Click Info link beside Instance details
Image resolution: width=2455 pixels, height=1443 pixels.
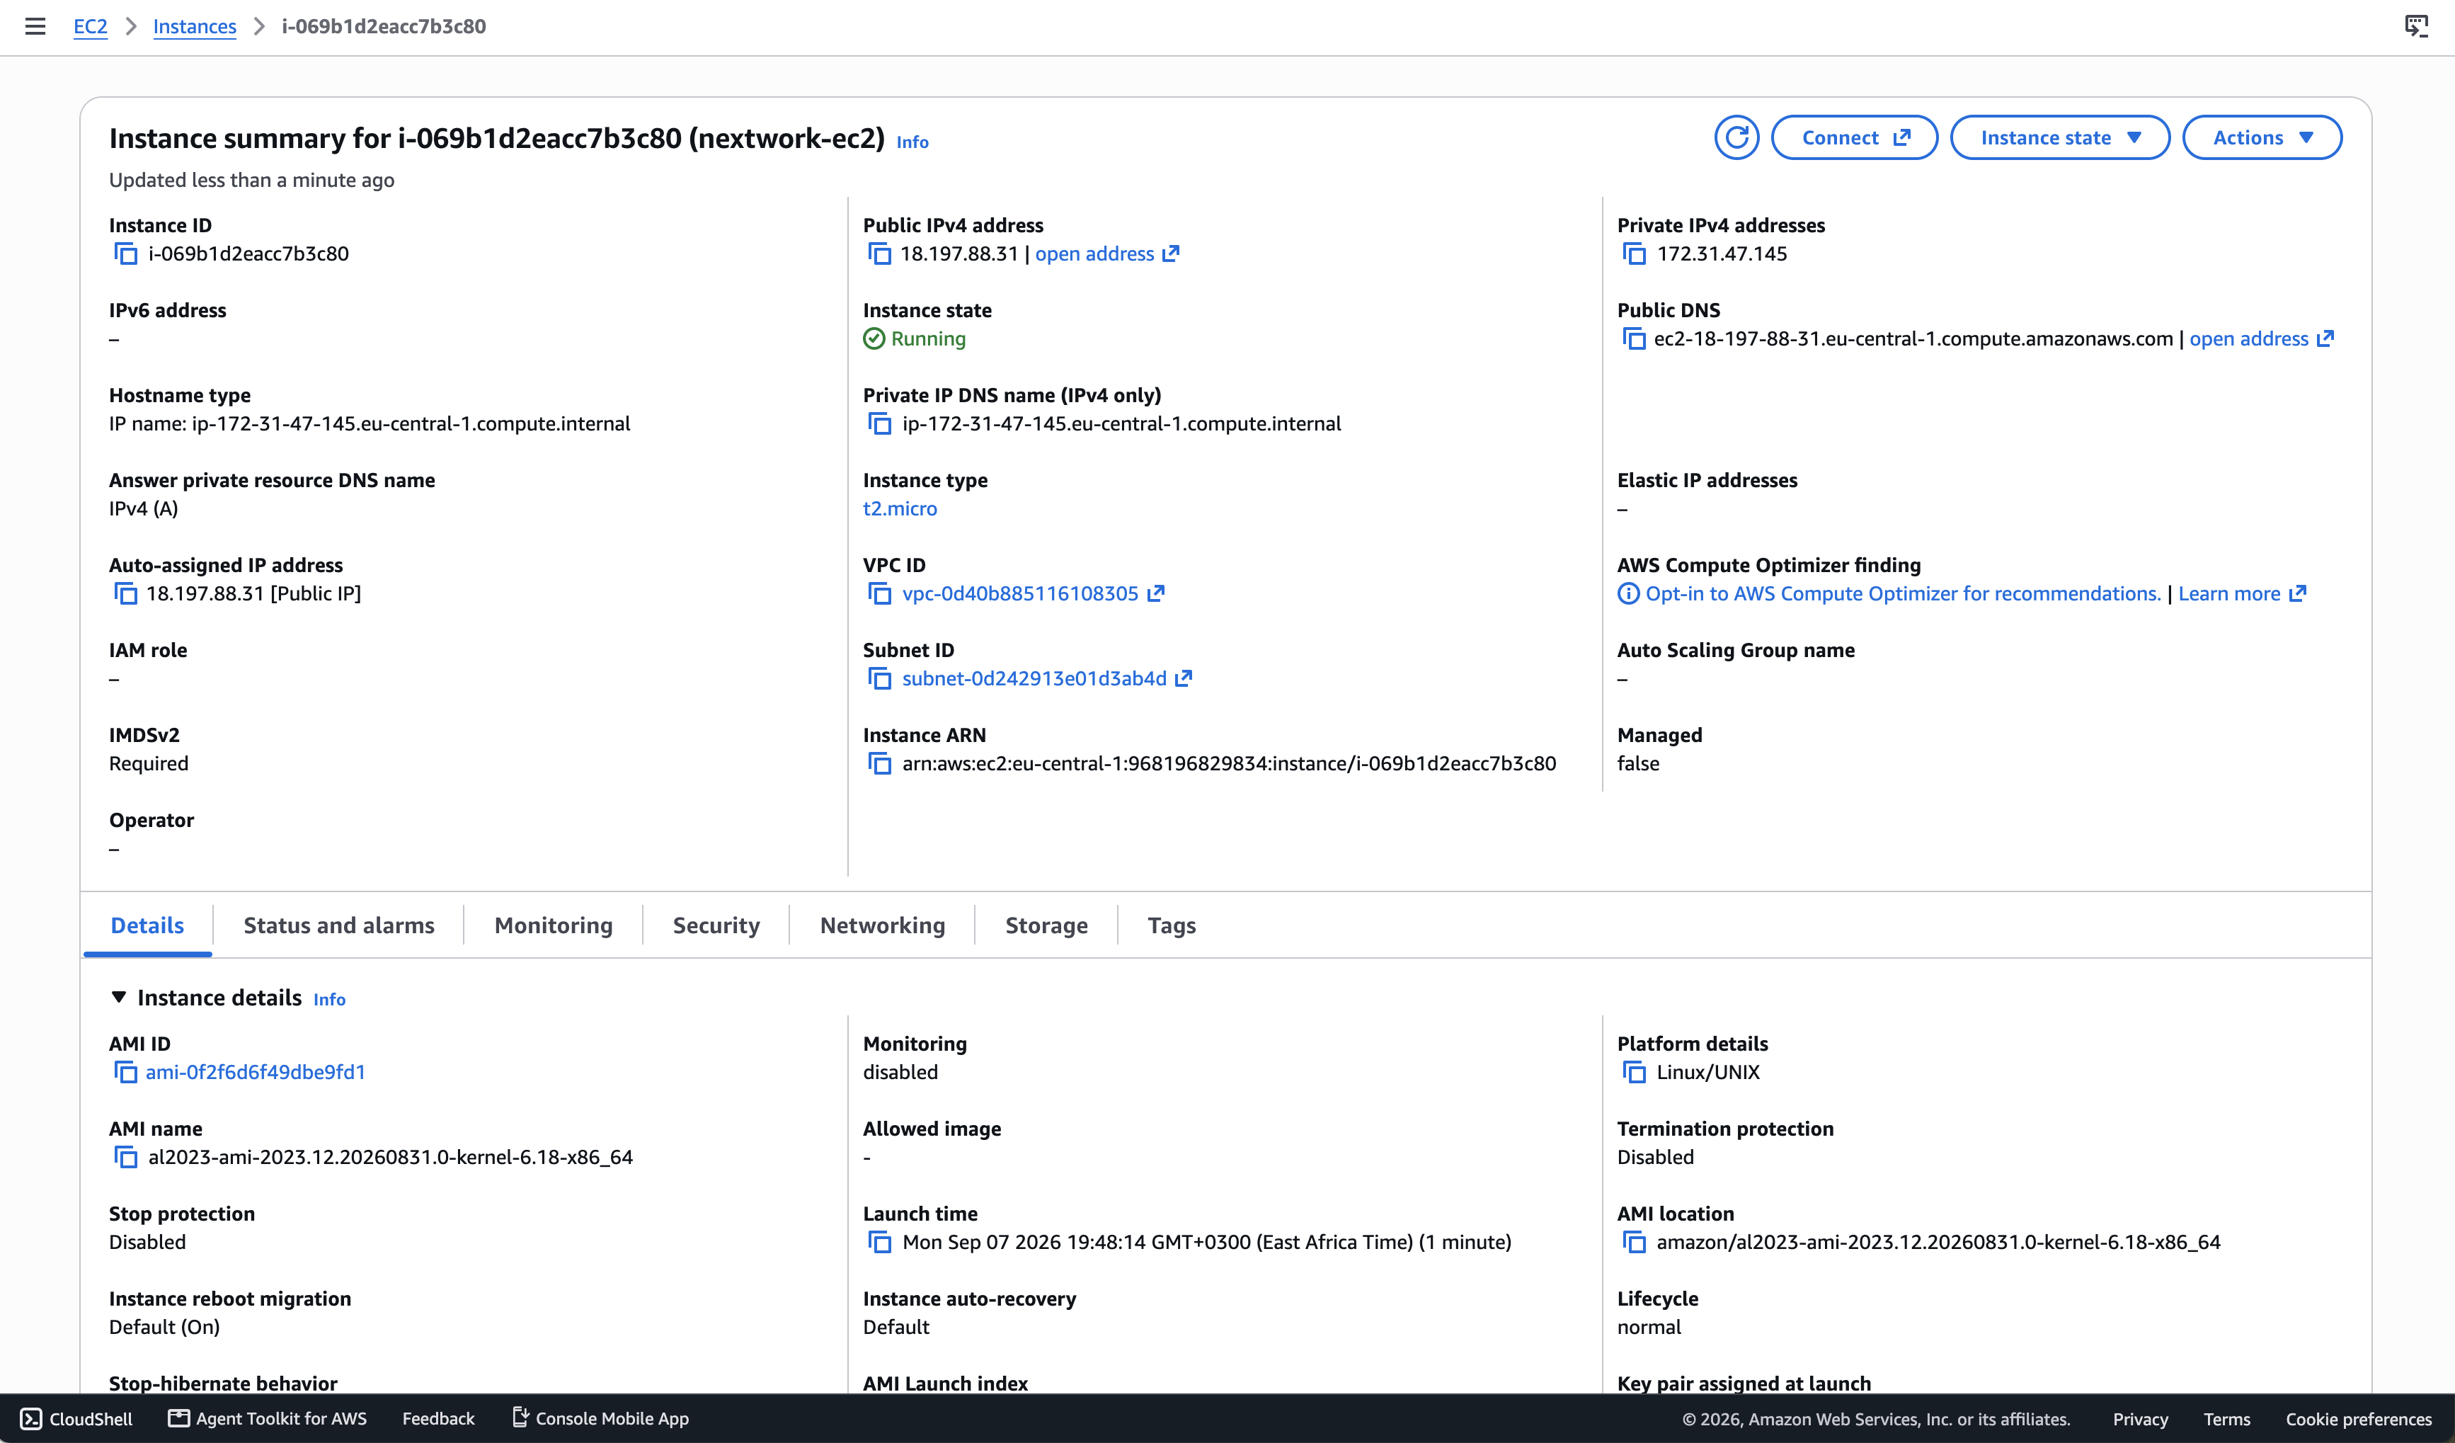(329, 1000)
